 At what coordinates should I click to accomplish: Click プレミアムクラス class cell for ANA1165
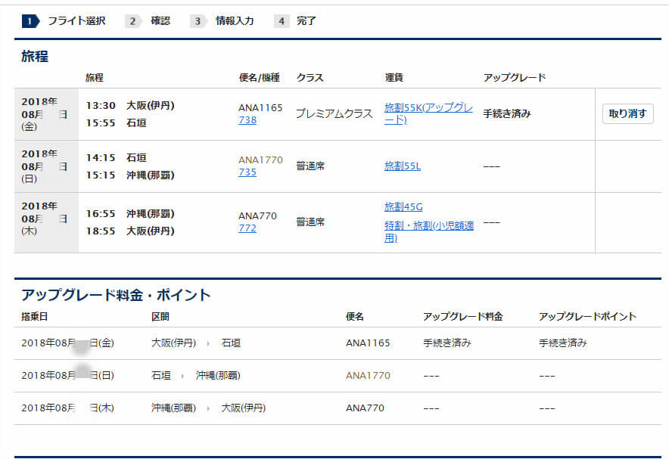click(334, 113)
